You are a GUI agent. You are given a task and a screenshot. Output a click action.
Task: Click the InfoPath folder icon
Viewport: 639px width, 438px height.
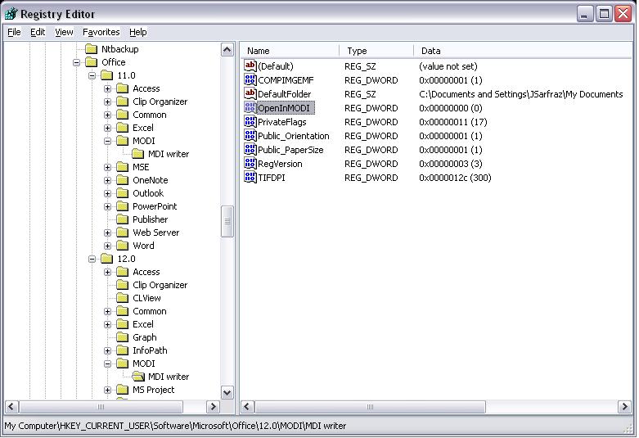coord(122,350)
